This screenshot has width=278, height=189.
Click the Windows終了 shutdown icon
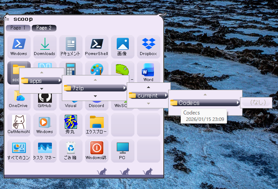pyautogui.click(x=96, y=150)
